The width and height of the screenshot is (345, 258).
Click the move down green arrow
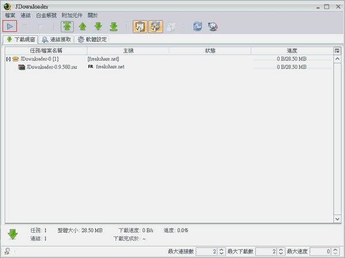click(x=98, y=26)
